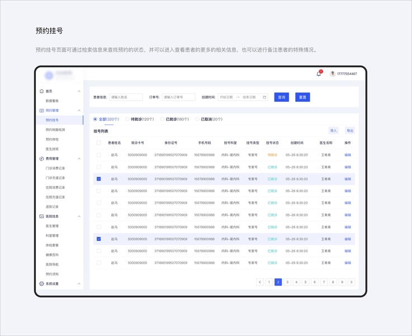Viewport: 412px width, 336px height.
Task: Open 医院导航 in the sidebar
Action: pyautogui.click(x=52, y=264)
